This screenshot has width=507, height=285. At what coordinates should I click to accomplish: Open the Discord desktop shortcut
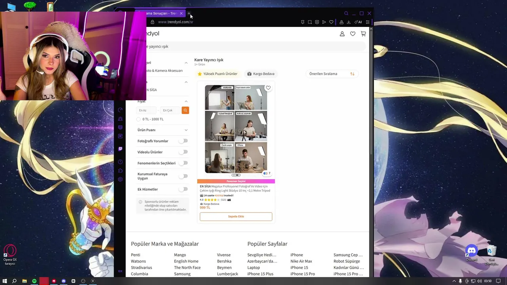coord(471,253)
